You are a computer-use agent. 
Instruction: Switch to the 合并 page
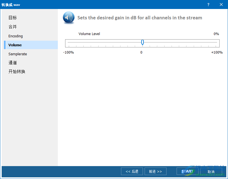[x=13, y=27]
